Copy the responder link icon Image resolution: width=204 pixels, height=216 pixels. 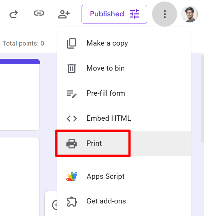pyautogui.click(x=39, y=13)
